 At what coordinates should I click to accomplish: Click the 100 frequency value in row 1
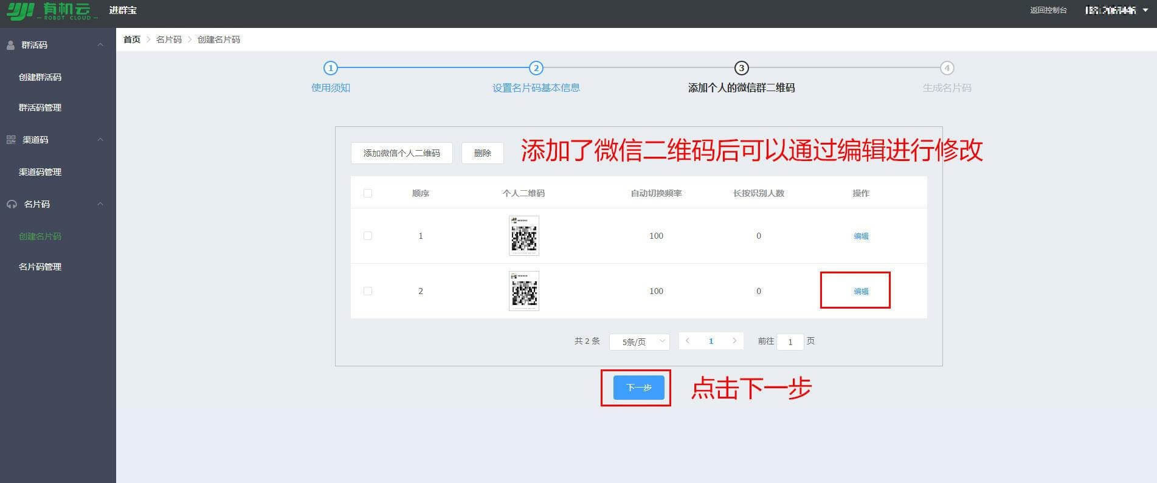pos(656,236)
